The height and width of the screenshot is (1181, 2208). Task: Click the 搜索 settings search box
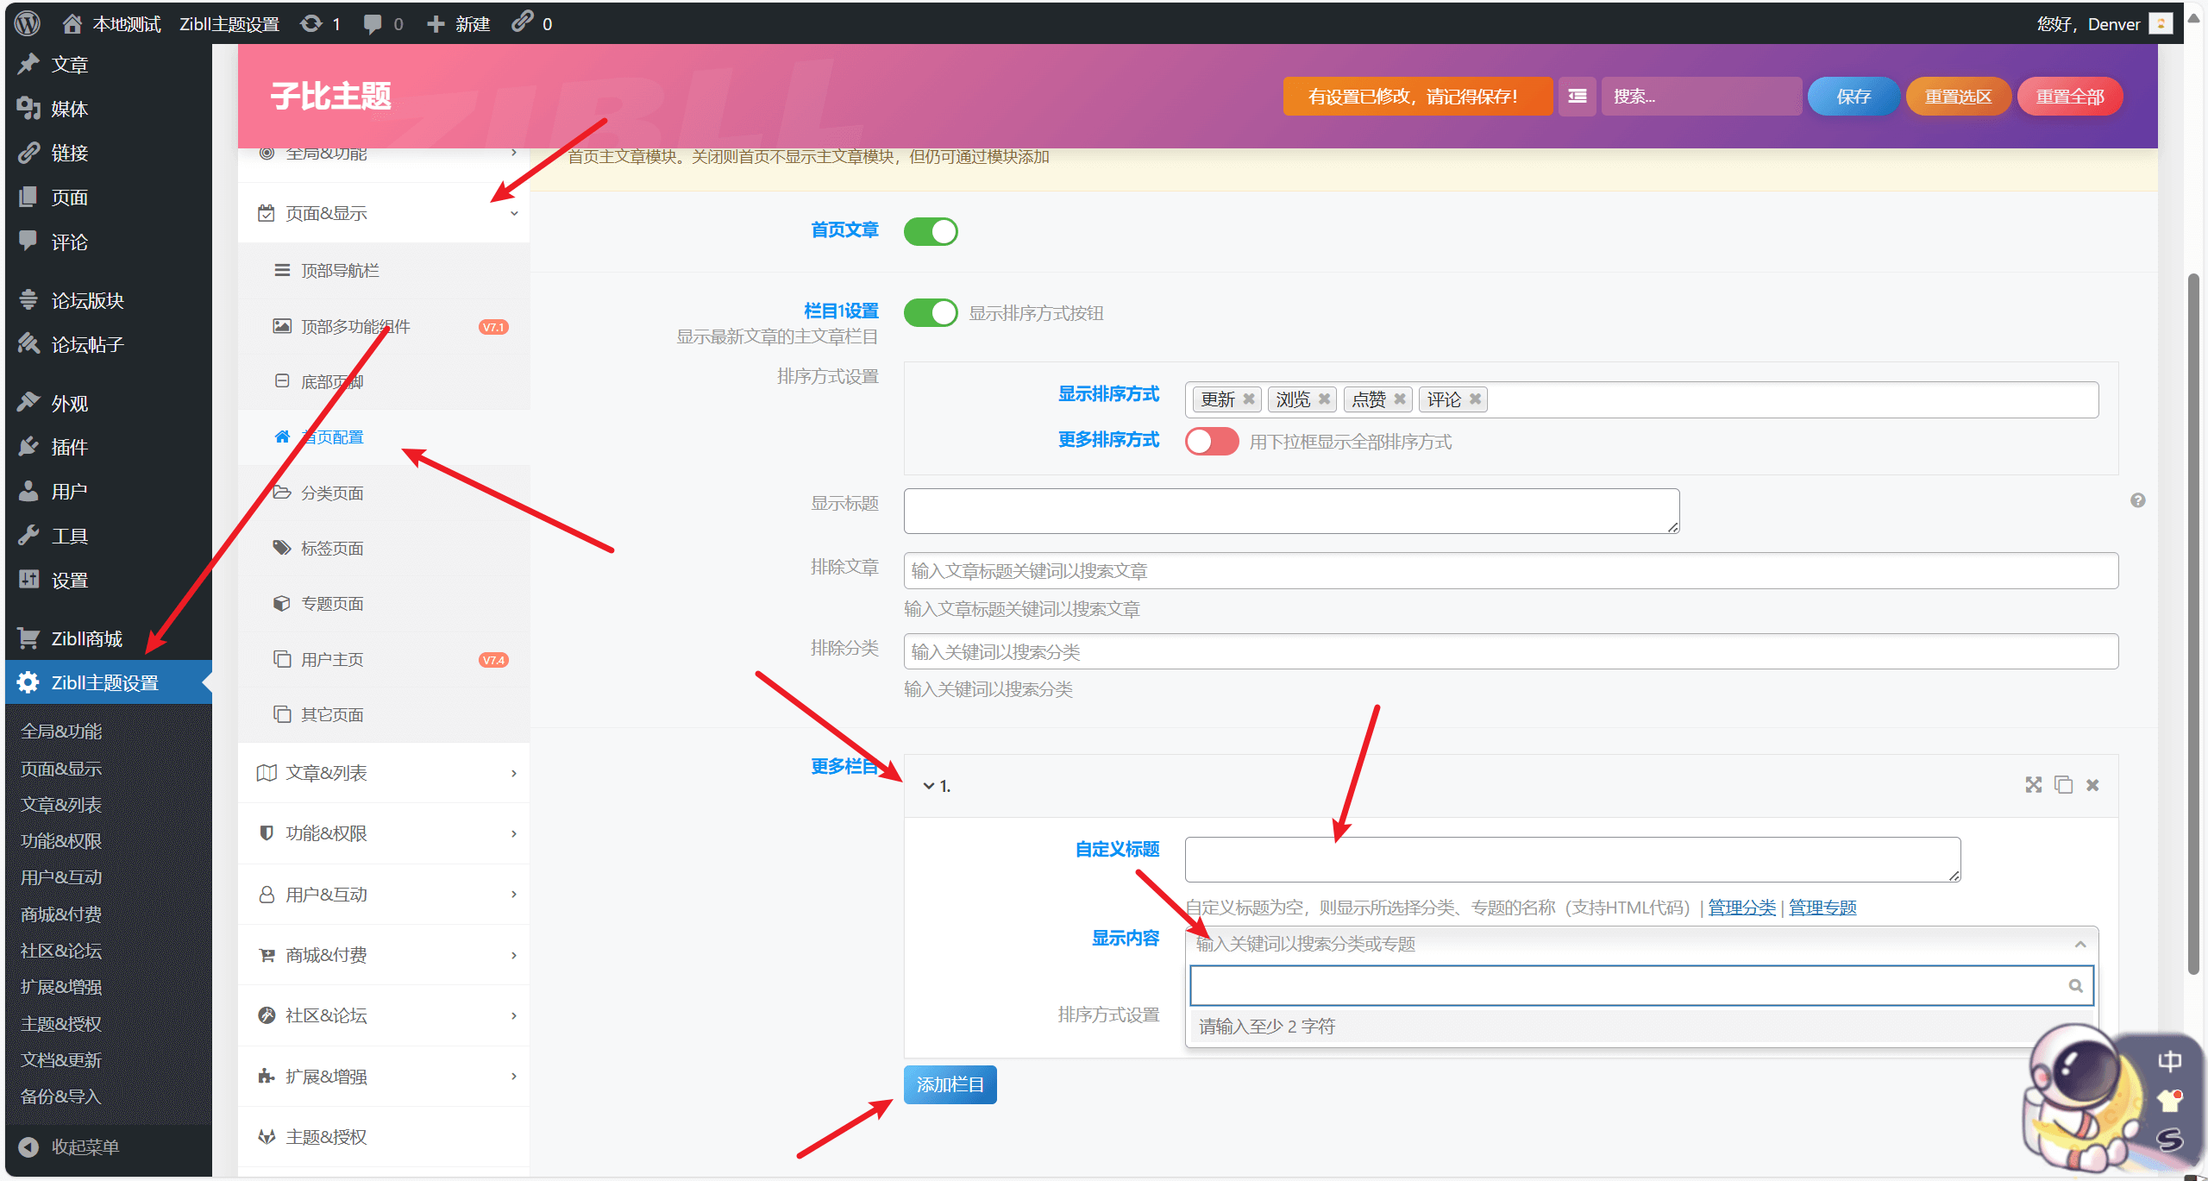1701,96
